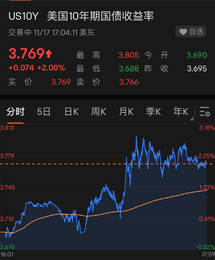Click the 最高 high value 3.805
Image resolution: width=215 pixels, height=260 pixels.
pos(128,55)
